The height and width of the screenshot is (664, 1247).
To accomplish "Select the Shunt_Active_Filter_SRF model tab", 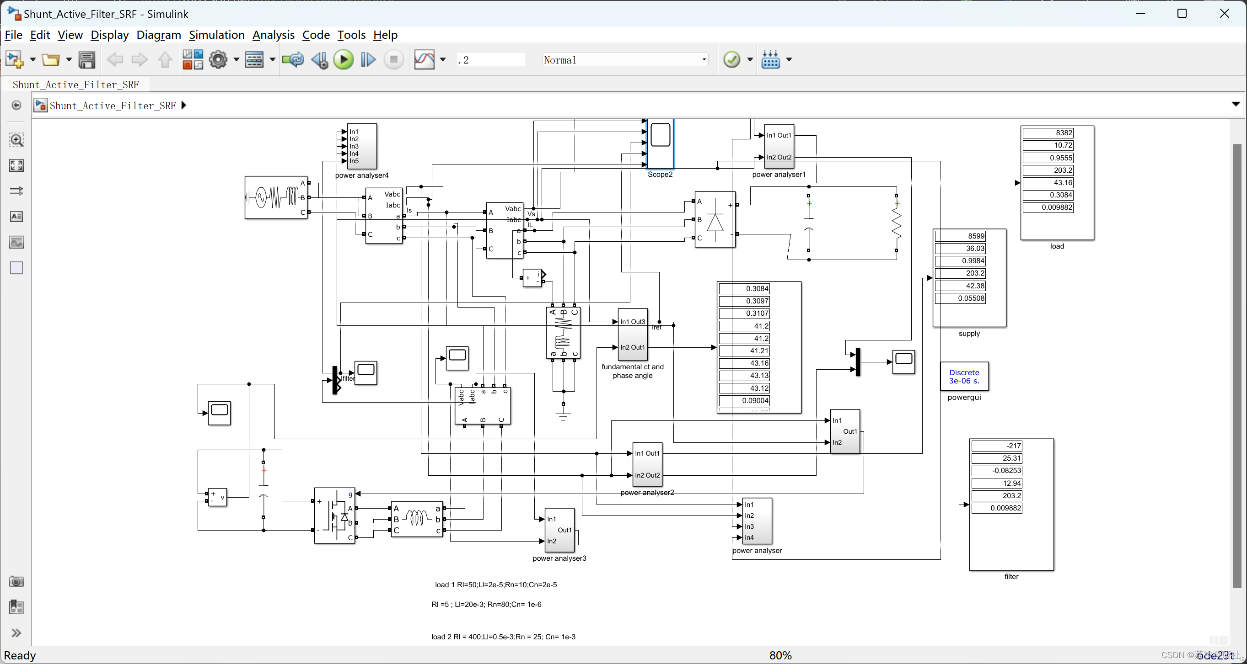I will click(x=75, y=85).
